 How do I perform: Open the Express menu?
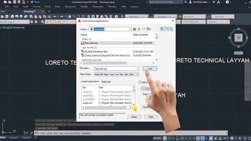(134, 7)
